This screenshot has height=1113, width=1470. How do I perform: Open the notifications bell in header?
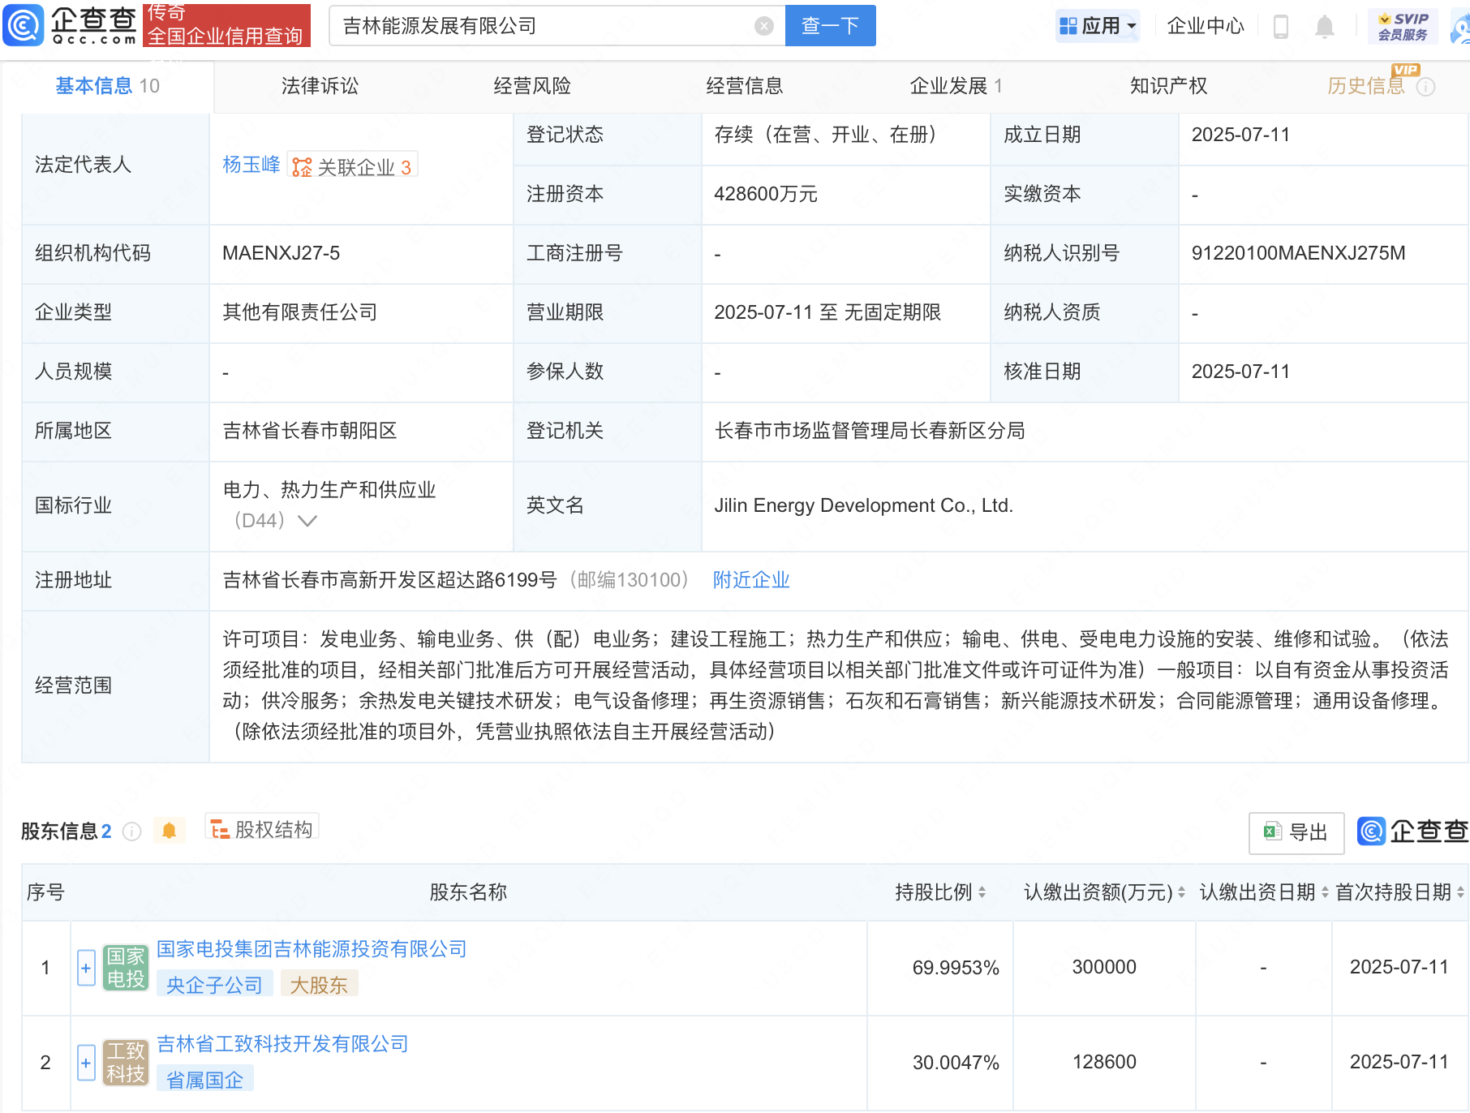point(1324,27)
